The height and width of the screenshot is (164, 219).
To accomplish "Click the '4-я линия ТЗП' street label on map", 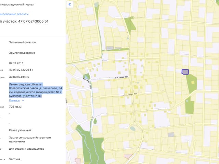I will [131, 94].
